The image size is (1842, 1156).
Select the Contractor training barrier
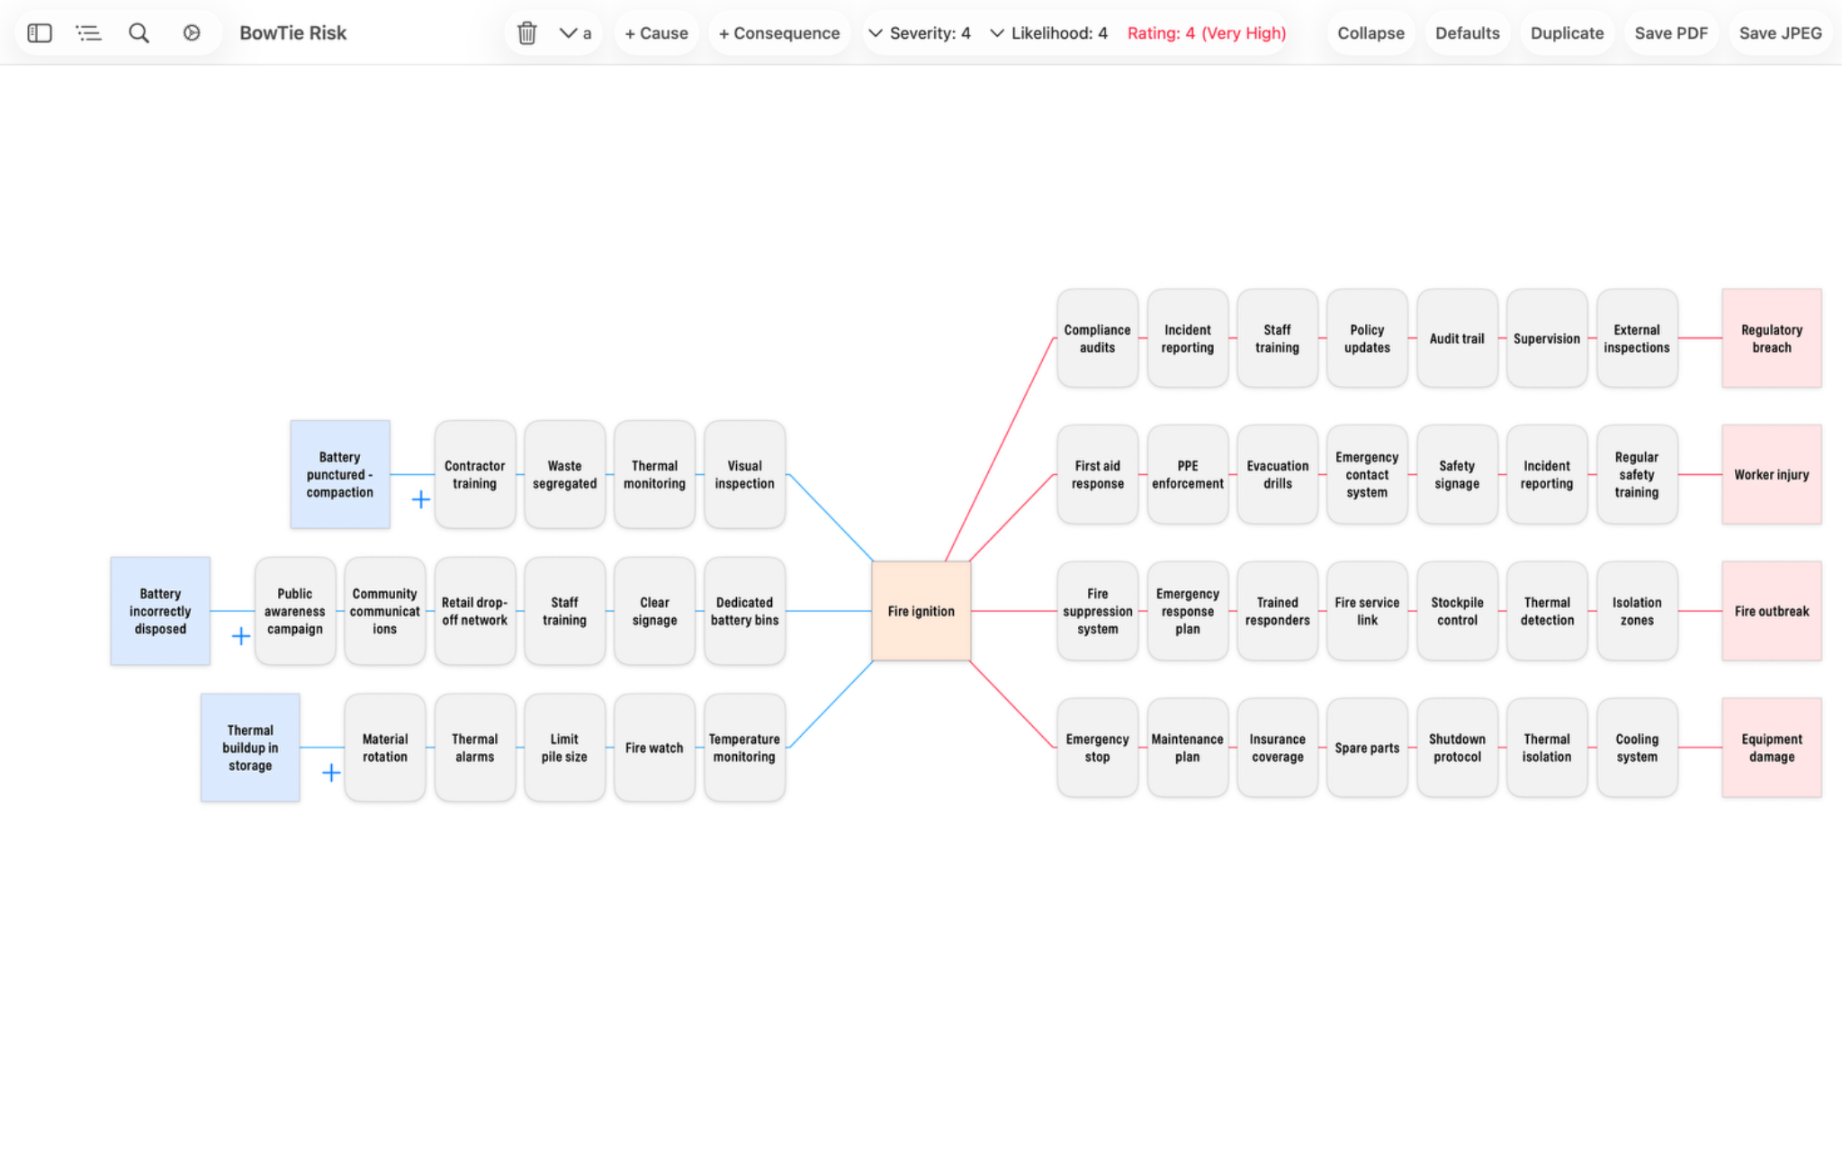click(x=474, y=474)
